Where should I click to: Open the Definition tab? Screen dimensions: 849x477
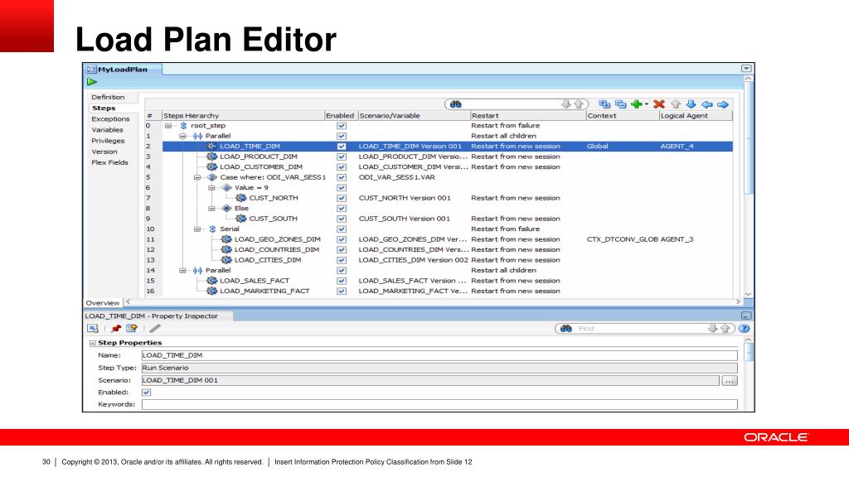pyautogui.click(x=108, y=97)
